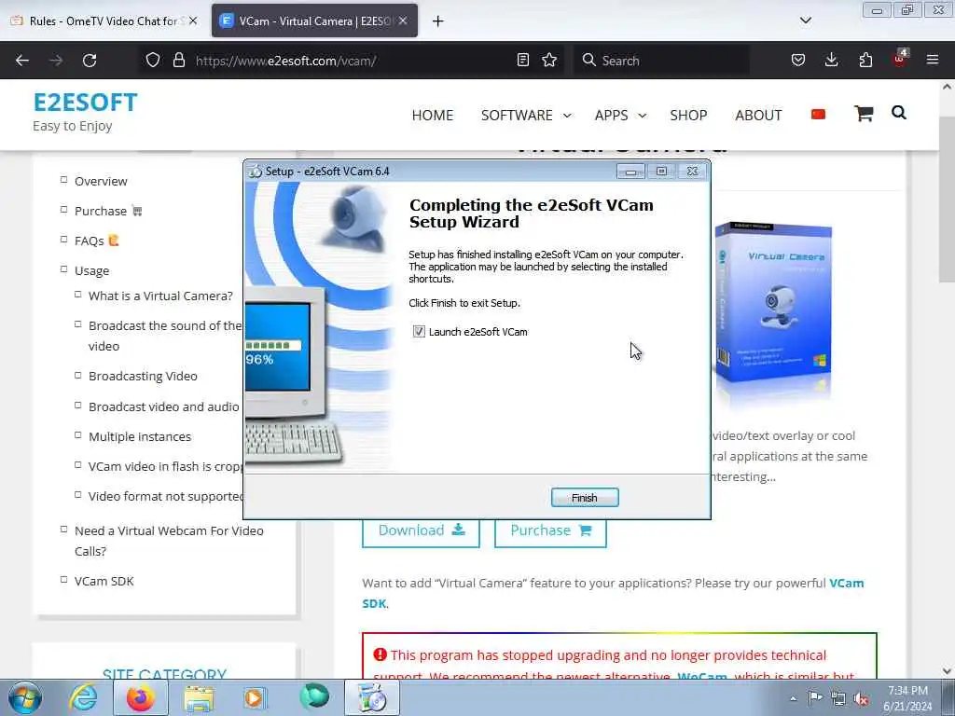The width and height of the screenshot is (955, 716).
Task: Open Video format not supported link
Action: pyautogui.click(x=166, y=496)
